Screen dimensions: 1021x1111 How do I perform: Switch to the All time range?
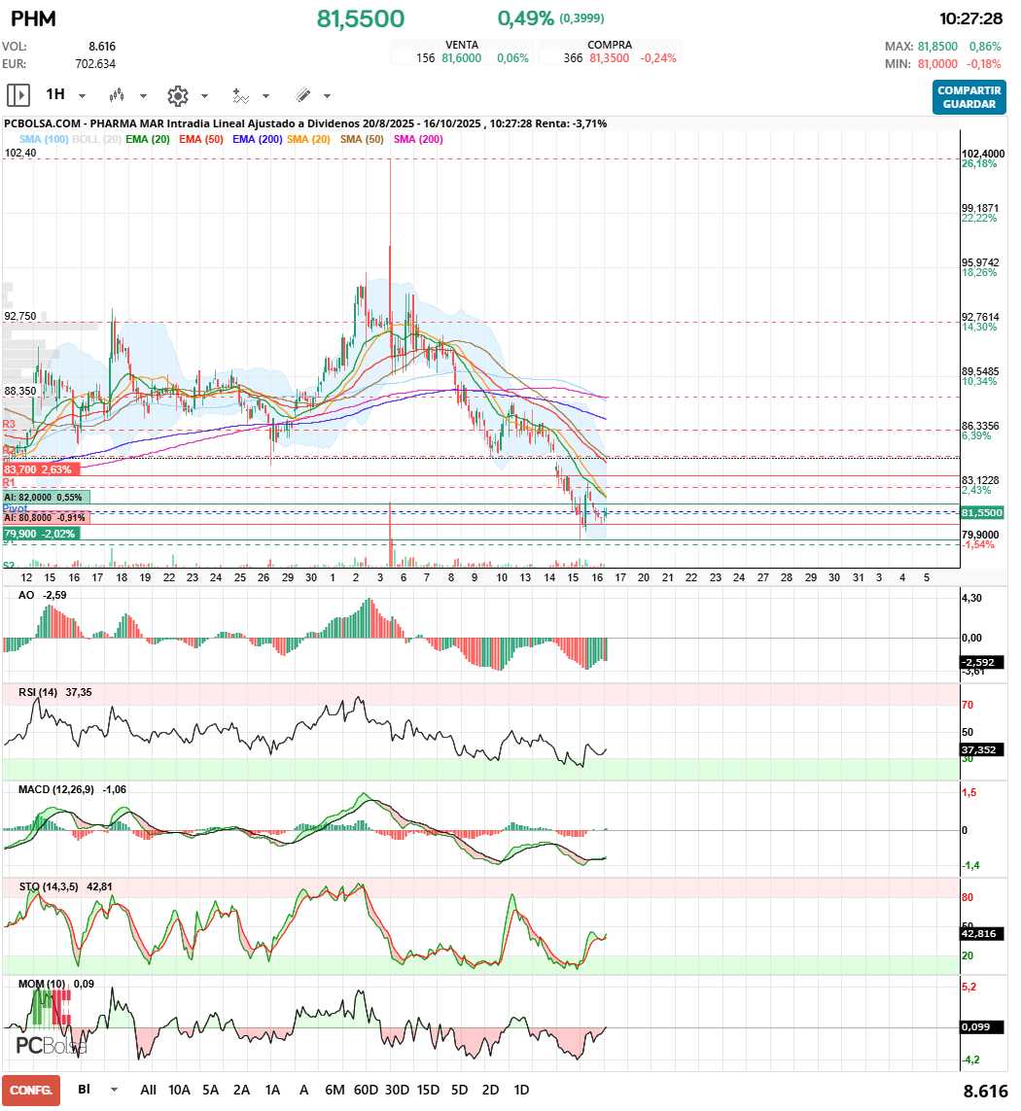click(x=148, y=1091)
